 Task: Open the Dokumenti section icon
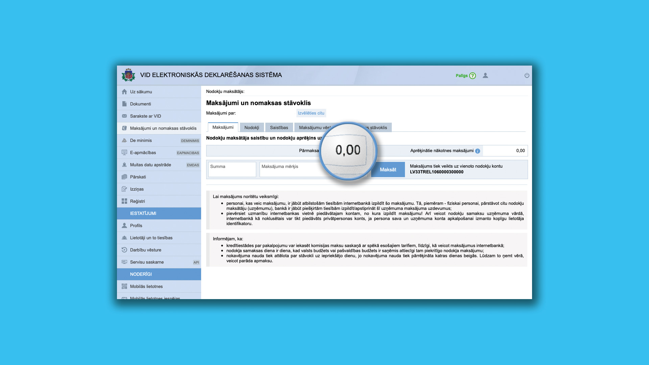coord(124,103)
